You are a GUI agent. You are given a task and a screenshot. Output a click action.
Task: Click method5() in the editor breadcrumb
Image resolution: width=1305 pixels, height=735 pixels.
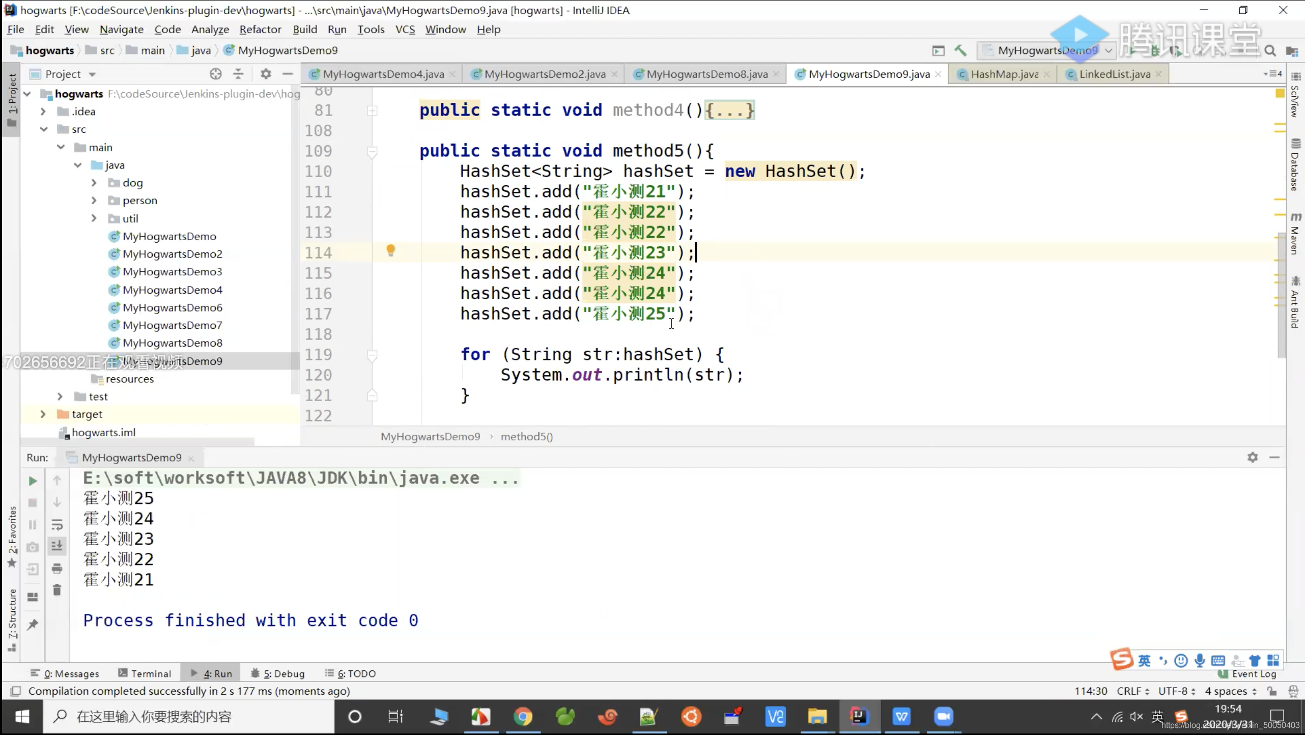pos(526,437)
